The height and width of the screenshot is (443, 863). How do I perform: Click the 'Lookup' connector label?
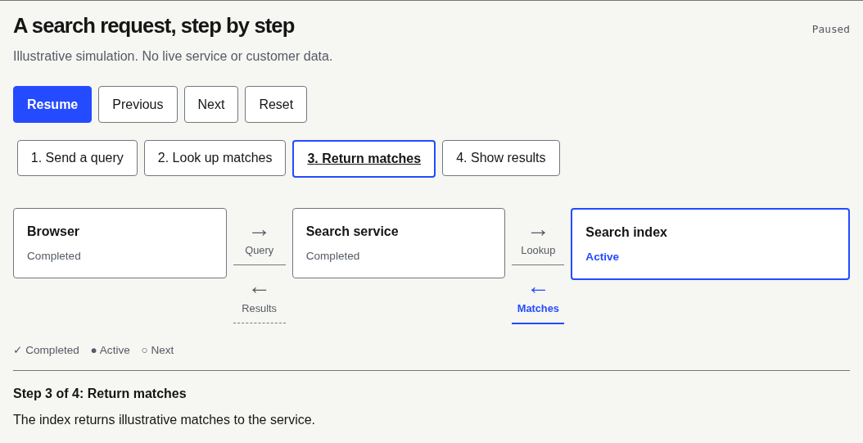(x=538, y=251)
